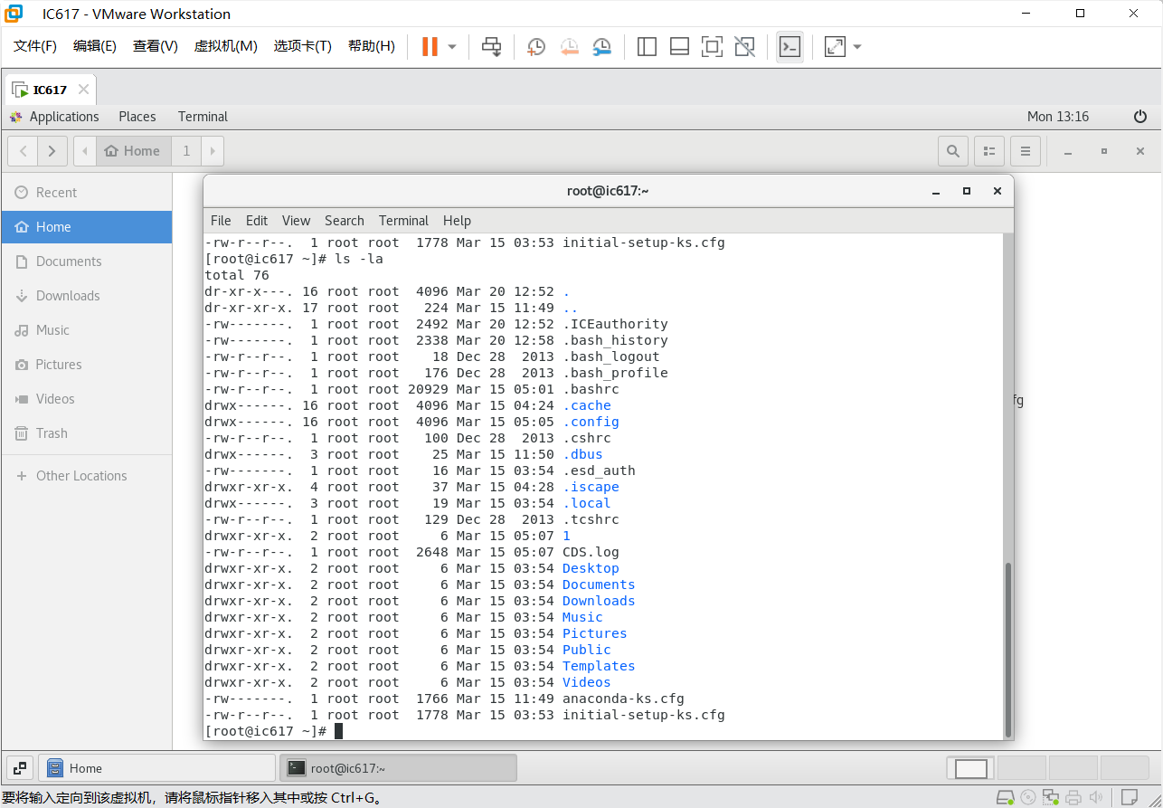The height and width of the screenshot is (808, 1163).
Task: Click anaconda-ks.cfg in the terminal listing
Action: 623,699
